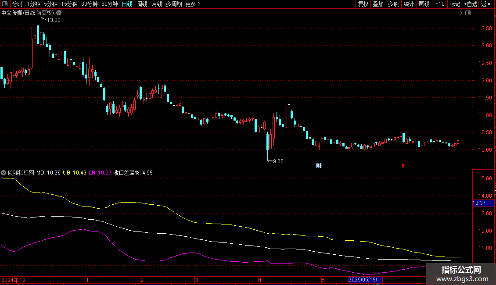This screenshot has width=496, height=285.
Task: Click the 财 financial marker on the chart
Action: (319, 166)
